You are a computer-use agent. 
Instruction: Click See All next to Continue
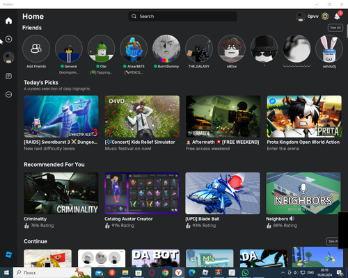(x=333, y=241)
